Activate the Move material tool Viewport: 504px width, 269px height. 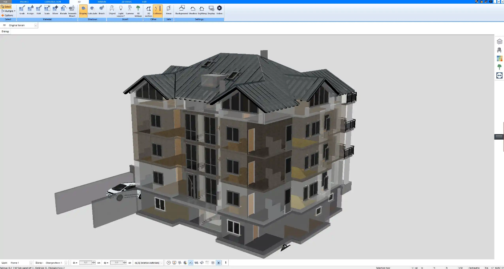click(55, 10)
